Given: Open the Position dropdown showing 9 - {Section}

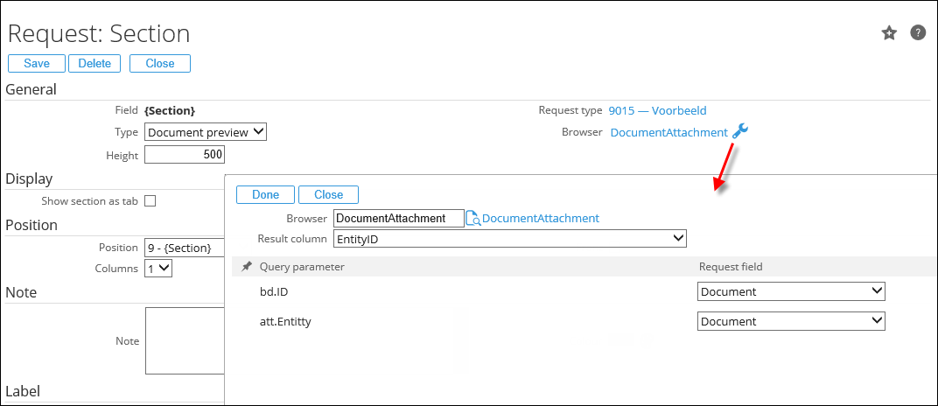Looking at the screenshot, I should point(184,248).
